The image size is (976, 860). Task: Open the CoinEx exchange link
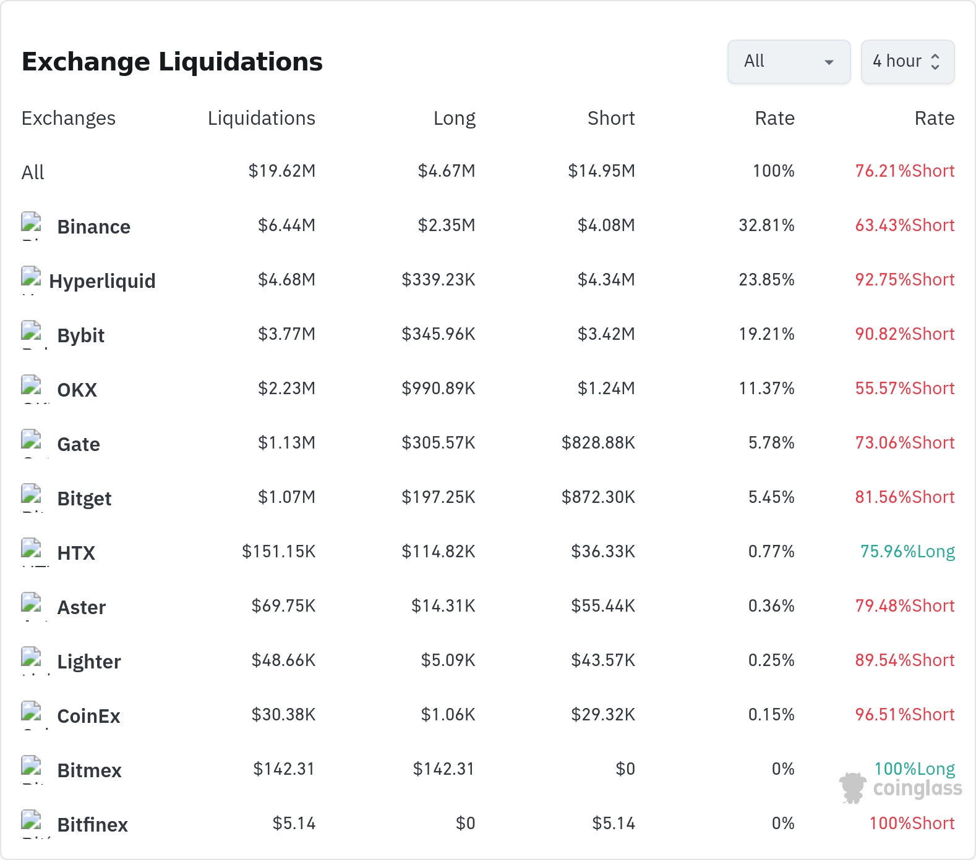click(88, 716)
